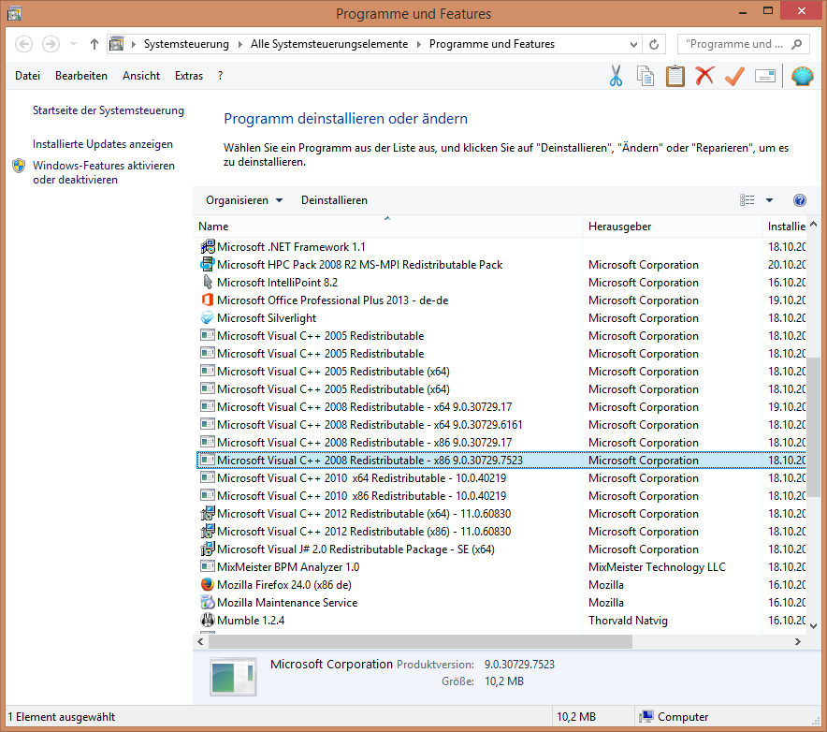Open the Bearbeiten menu
827x732 pixels.
pyautogui.click(x=81, y=76)
